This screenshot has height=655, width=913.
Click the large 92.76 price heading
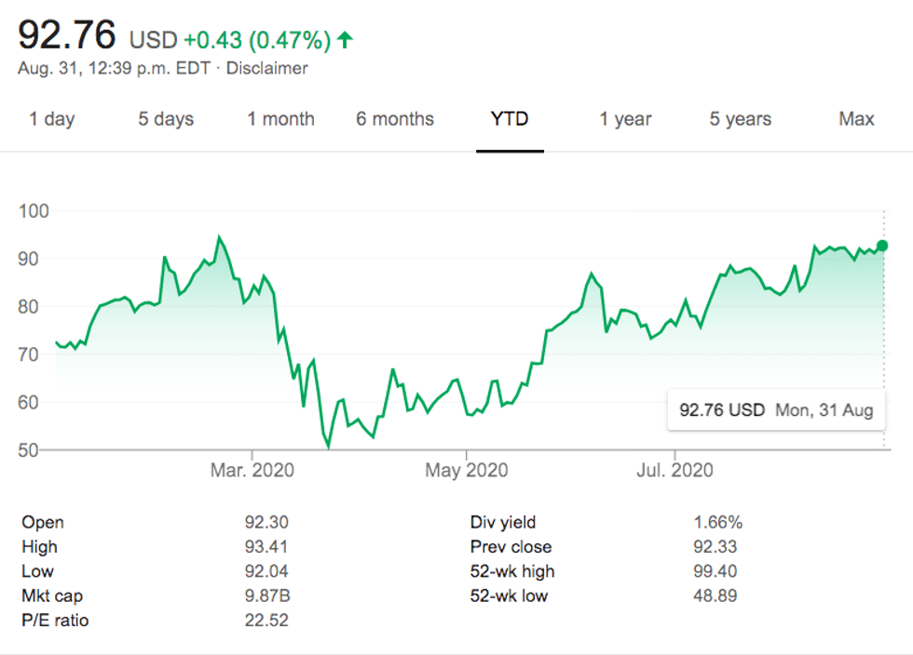tap(68, 36)
